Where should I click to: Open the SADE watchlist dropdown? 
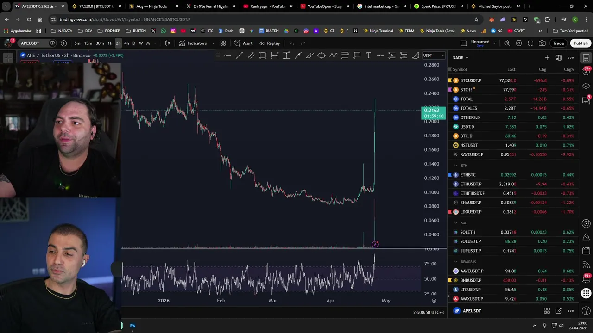point(461,58)
